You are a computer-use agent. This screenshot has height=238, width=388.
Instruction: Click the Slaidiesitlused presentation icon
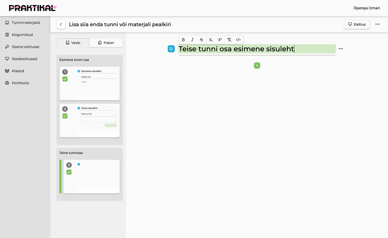click(7, 59)
